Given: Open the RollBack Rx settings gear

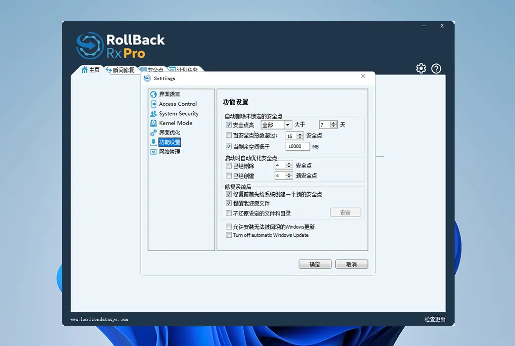Looking at the screenshot, I should pos(421,69).
